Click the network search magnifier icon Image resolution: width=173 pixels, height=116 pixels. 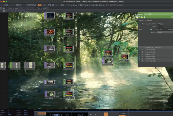click(18, 11)
